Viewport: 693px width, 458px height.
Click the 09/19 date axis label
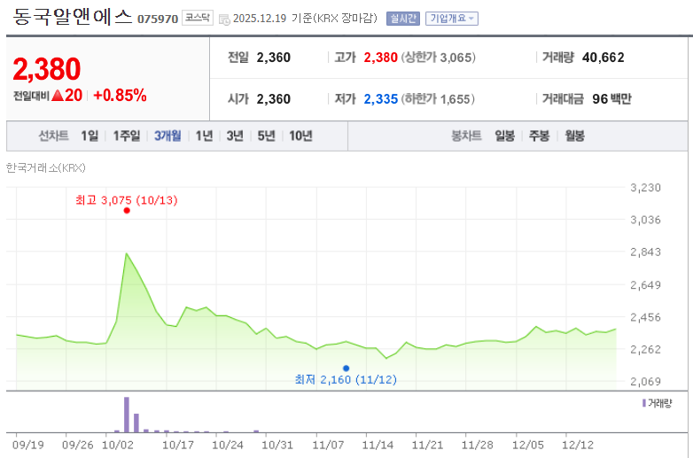tap(27, 446)
